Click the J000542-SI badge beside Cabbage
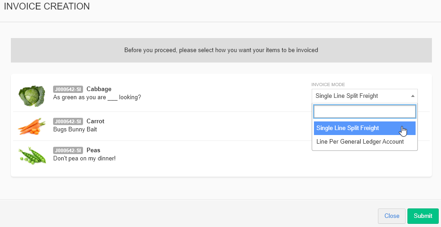The height and width of the screenshot is (227, 441). pyautogui.click(x=68, y=89)
